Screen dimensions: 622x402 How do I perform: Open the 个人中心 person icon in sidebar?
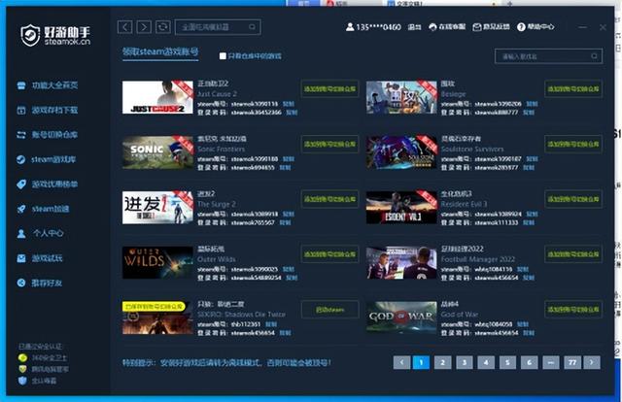[x=21, y=233]
